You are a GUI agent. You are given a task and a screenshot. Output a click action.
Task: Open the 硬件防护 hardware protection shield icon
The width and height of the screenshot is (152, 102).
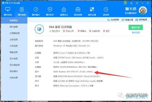pyautogui.click(x=50, y=11)
